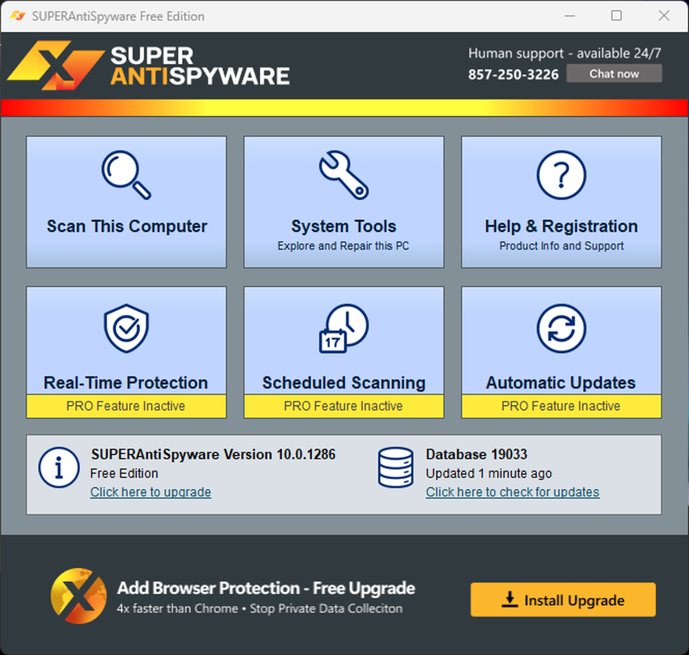Activate the Automatic Updates PRO feature banner
689x655 pixels.
pos(561,406)
